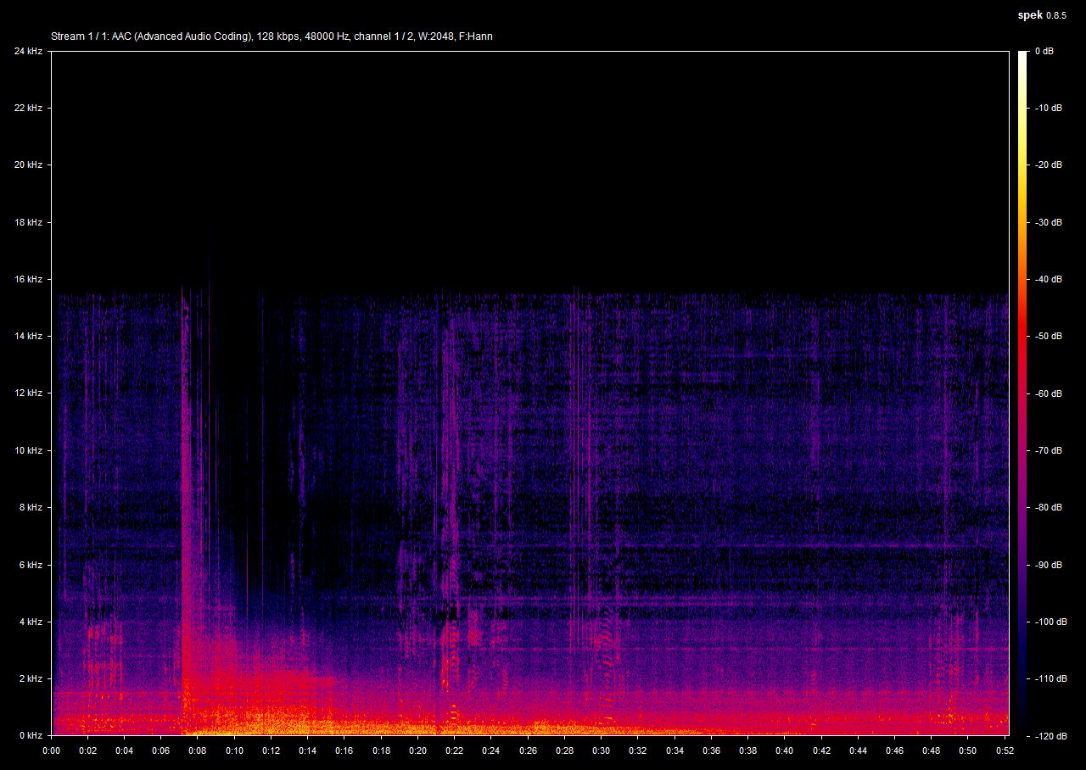Image resolution: width=1086 pixels, height=770 pixels.
Task: Pick the 0:18 time axis label
Action: [x=381, y=750]
